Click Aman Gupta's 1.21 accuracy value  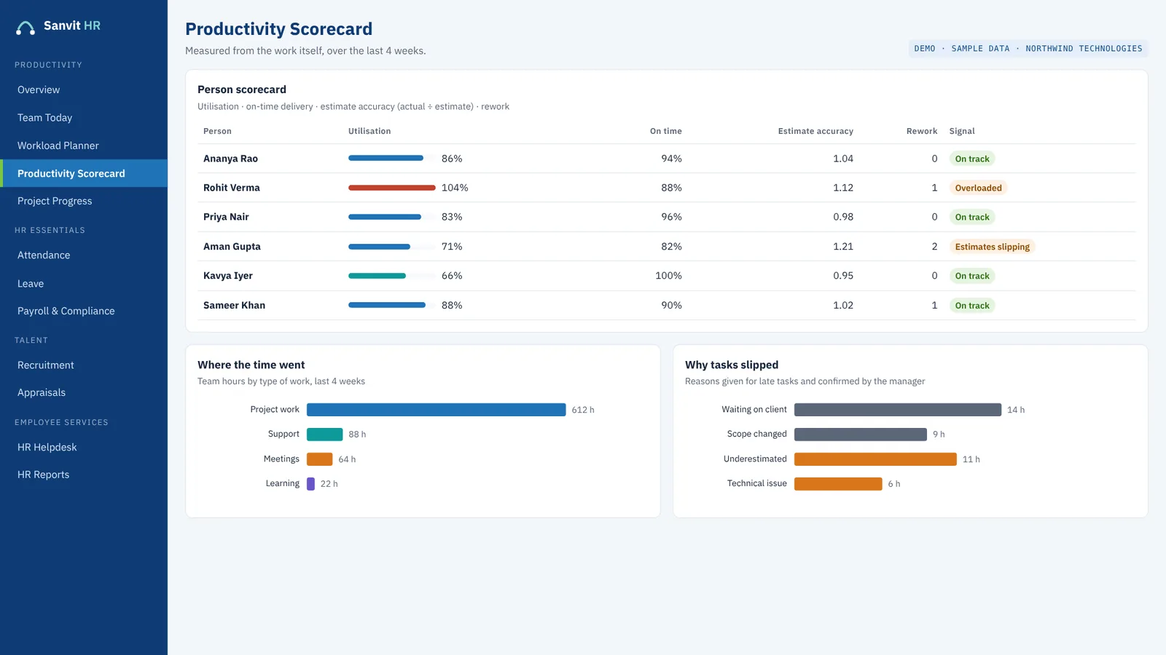tap(843, 247)
